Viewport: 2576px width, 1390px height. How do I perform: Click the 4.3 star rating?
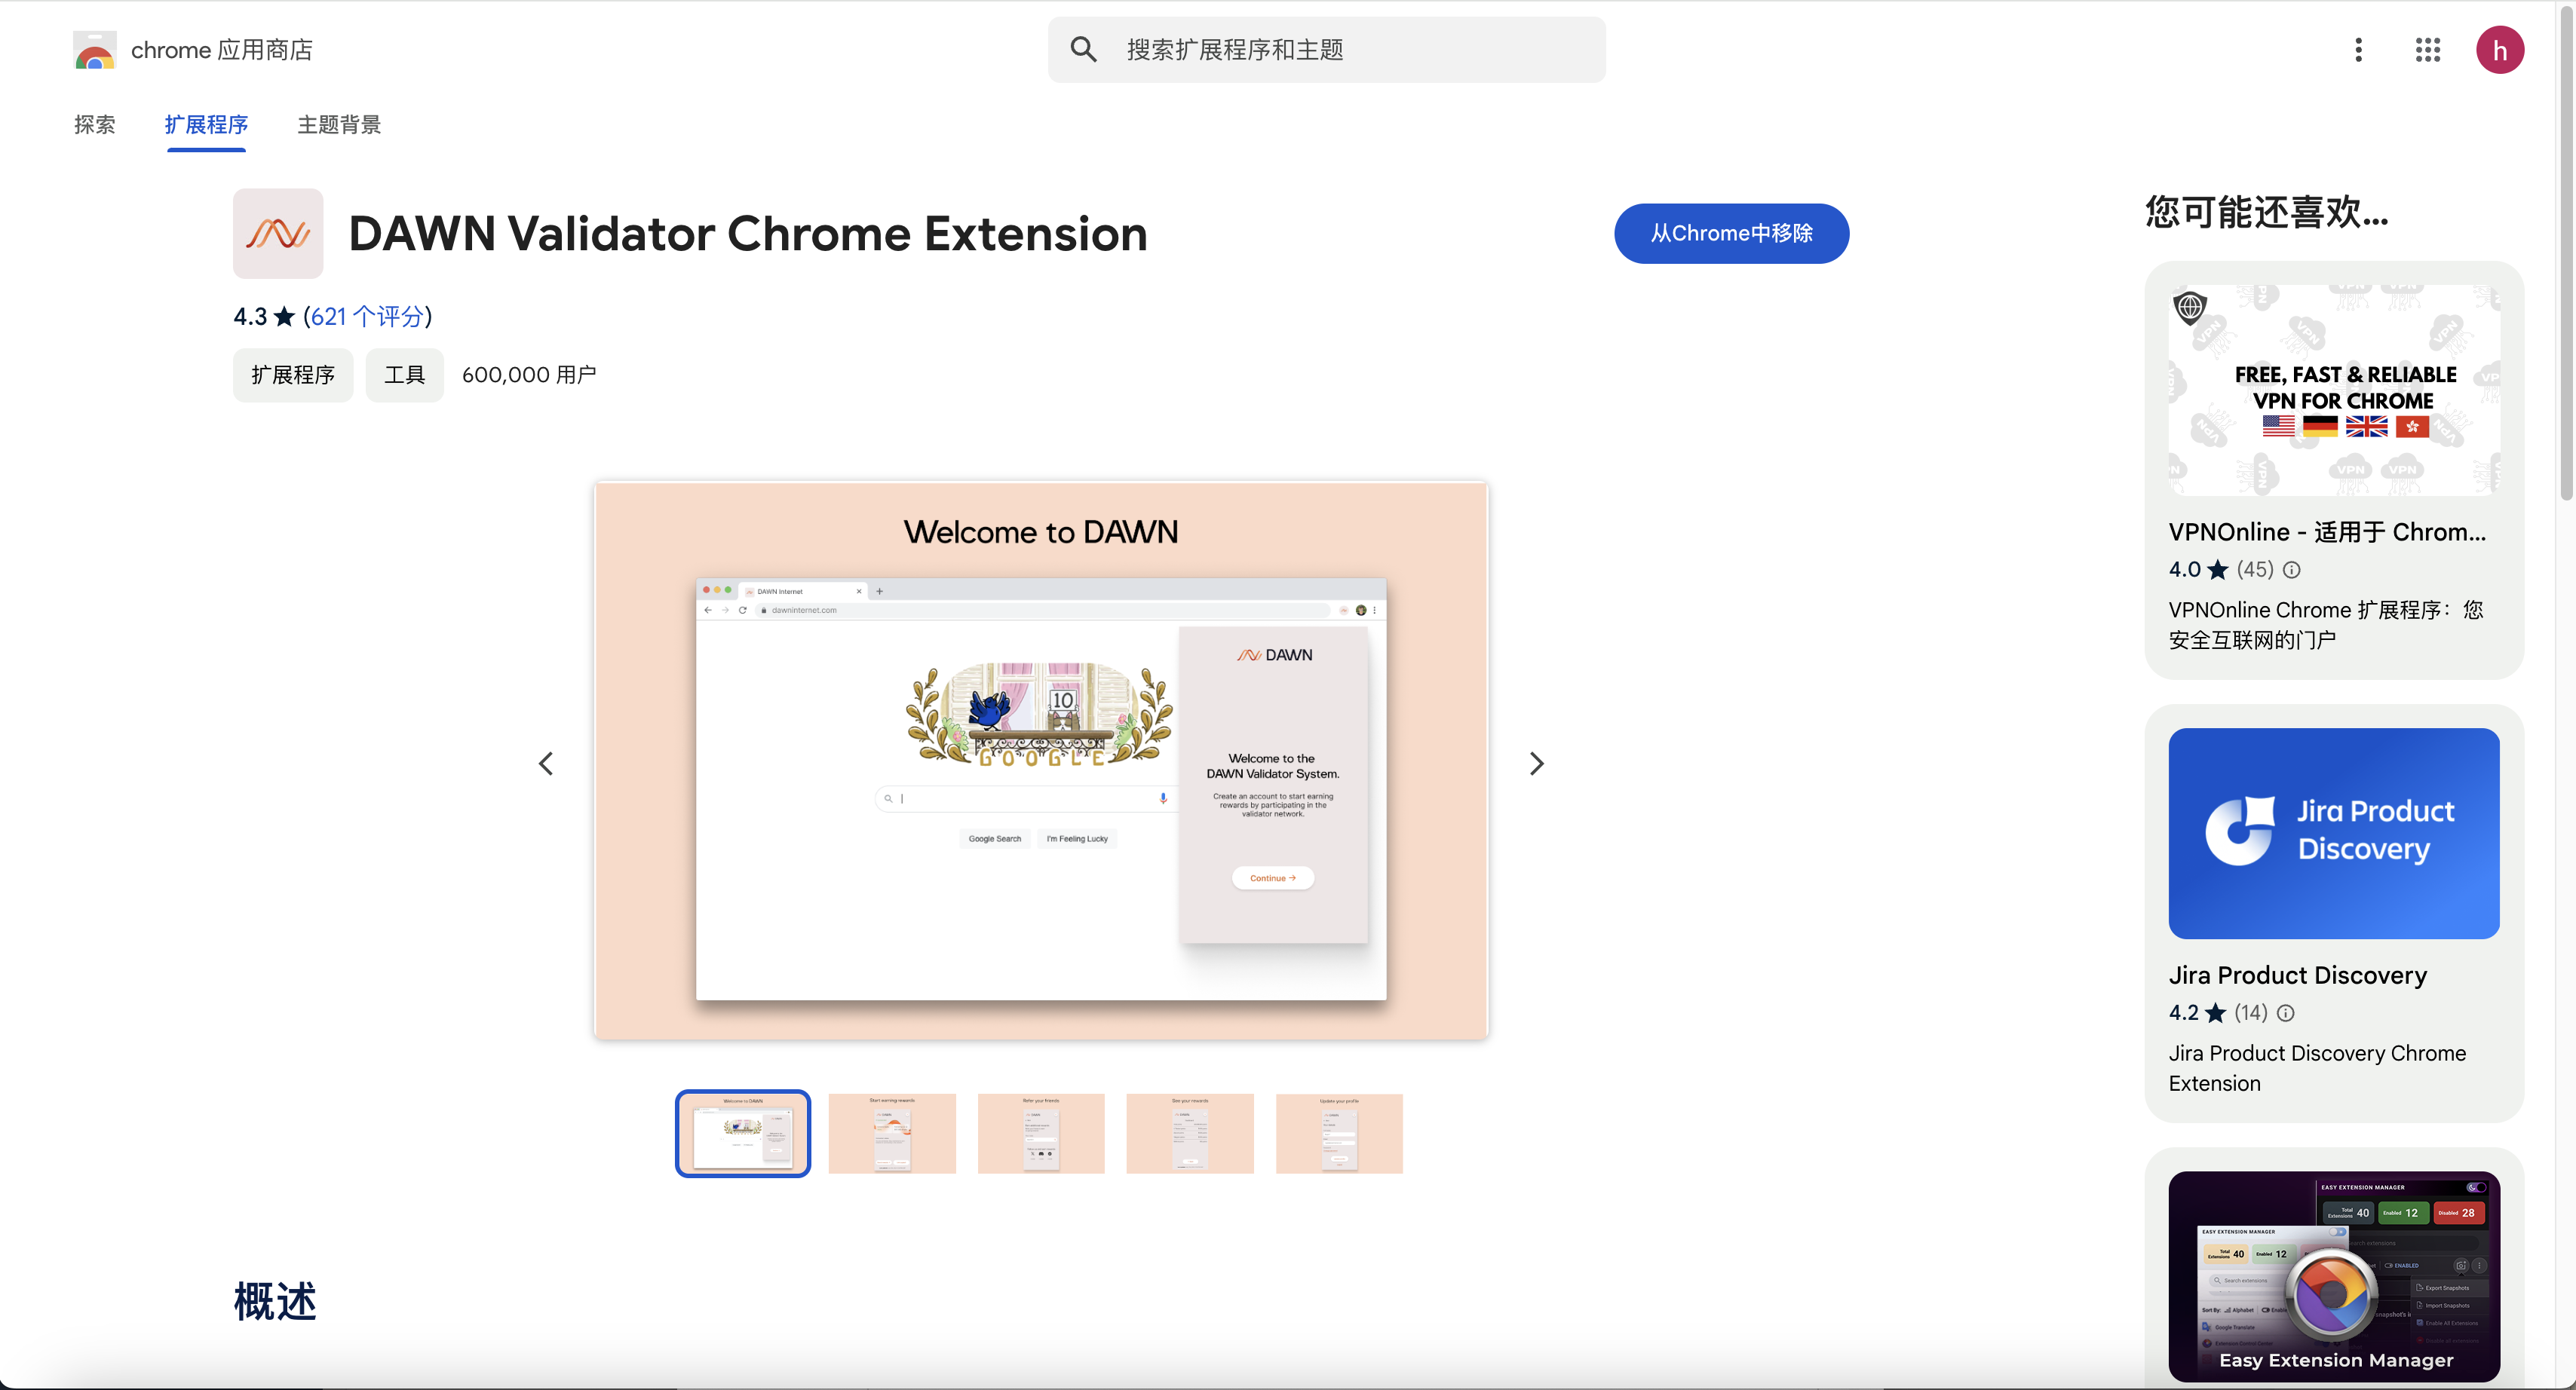(264, 317)
